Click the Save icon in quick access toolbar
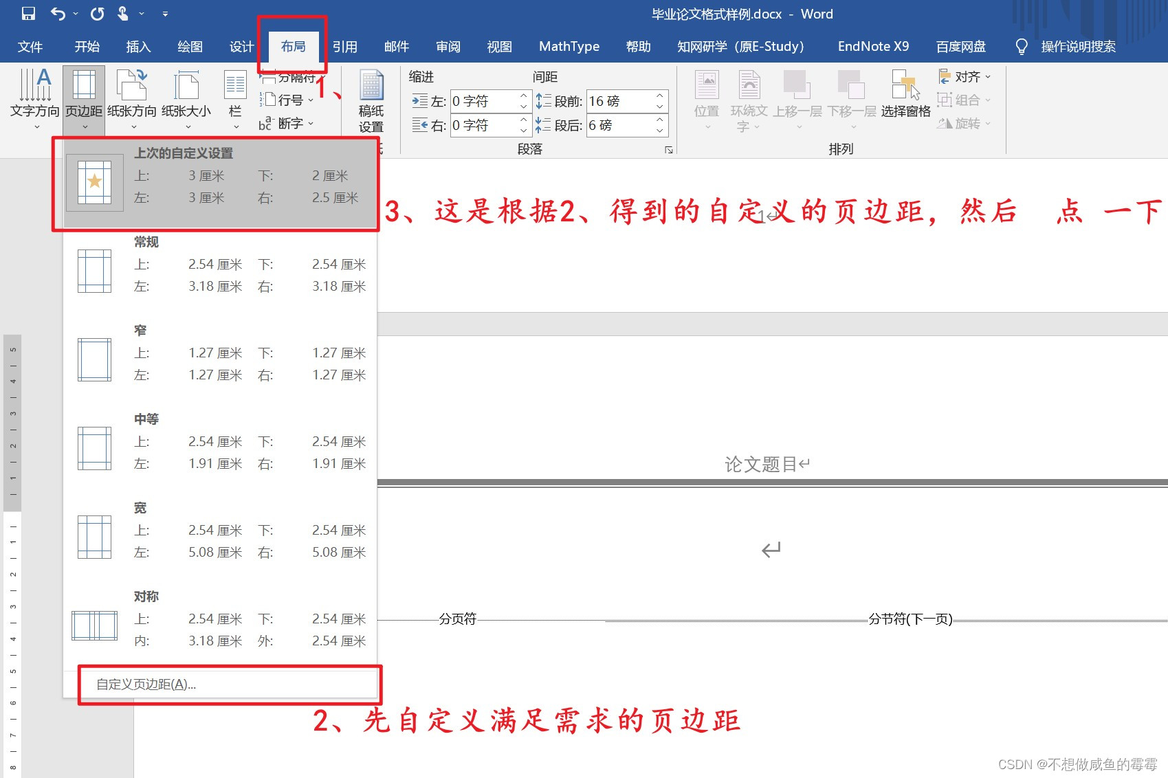1168x778 pixels. coord(28,14)
